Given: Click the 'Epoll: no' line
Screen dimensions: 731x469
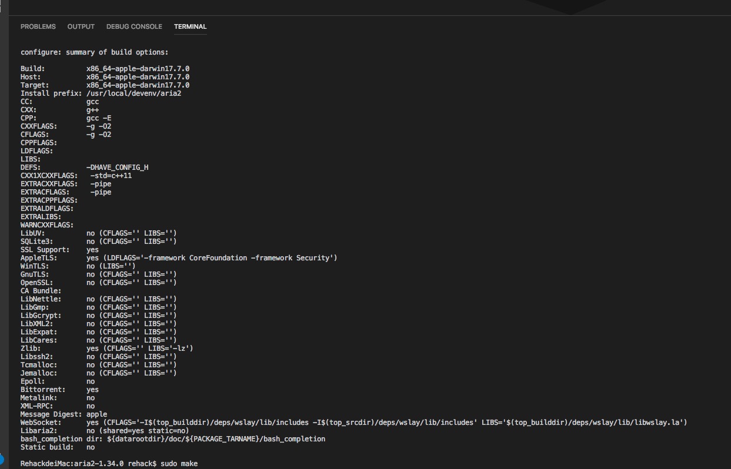Looking at the screenshot, I should click(x=58, y=381).
